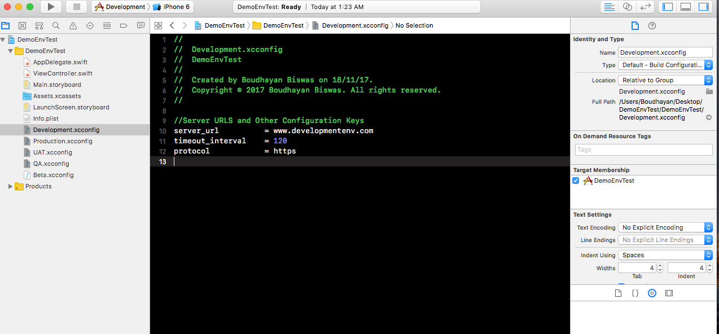Show the Media library
This screenshot has width=719, height=334.
(x=669, y=293)
